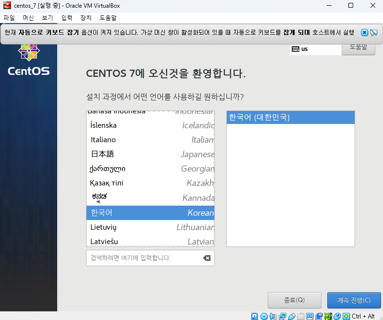Open the 입력 menu

coord(67,18)
